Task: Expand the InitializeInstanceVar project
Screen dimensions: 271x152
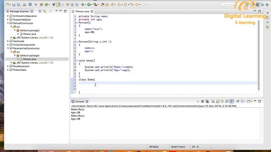Action: pyautogui.click(x=8, y=45)
